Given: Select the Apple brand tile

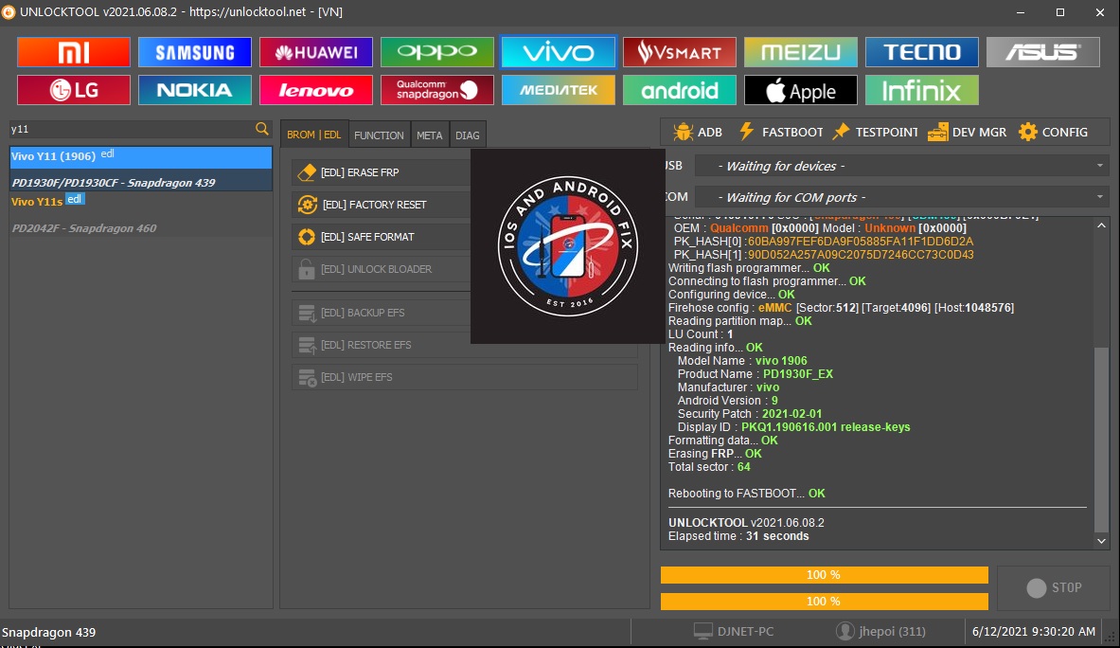Looking at the screenshot, I should [x=801, y=90].
